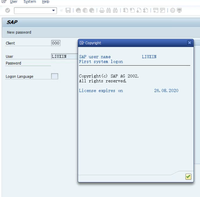This screenshot has width=200, height=197.
Task: Click the Copyright dialog title bar icon
Action: (x=82, y=43)
